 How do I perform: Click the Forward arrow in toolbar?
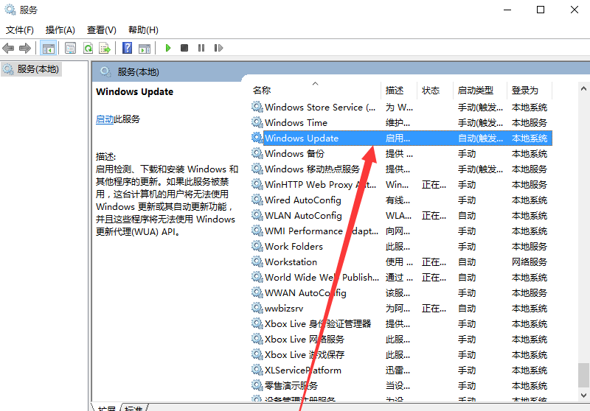click(x=24, y=48)
